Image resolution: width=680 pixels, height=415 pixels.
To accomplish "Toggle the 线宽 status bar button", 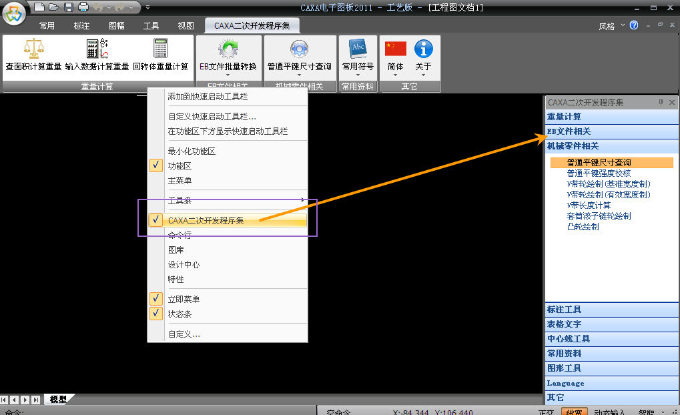I will [574, 412].
